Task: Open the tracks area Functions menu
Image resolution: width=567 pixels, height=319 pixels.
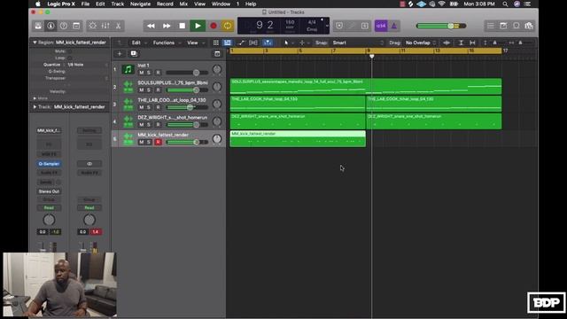Action: pos(163,43)
